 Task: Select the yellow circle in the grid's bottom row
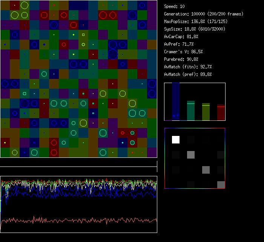pyautogui.click(x=15, y=153)
